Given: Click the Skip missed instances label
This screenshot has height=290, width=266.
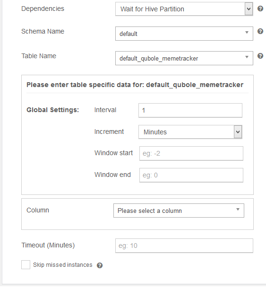Looking at the screenshot, I should pyautogui.click(x=63, y=265).
